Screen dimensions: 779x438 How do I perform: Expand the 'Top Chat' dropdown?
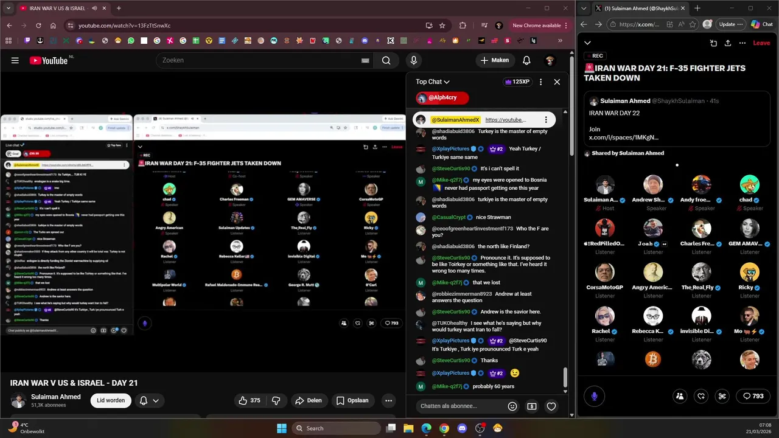433,82
